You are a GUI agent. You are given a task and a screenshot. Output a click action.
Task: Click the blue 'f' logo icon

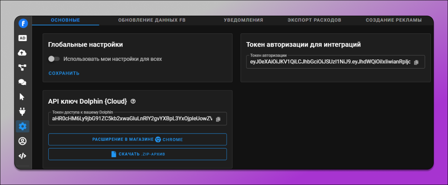tap(23, 23)
